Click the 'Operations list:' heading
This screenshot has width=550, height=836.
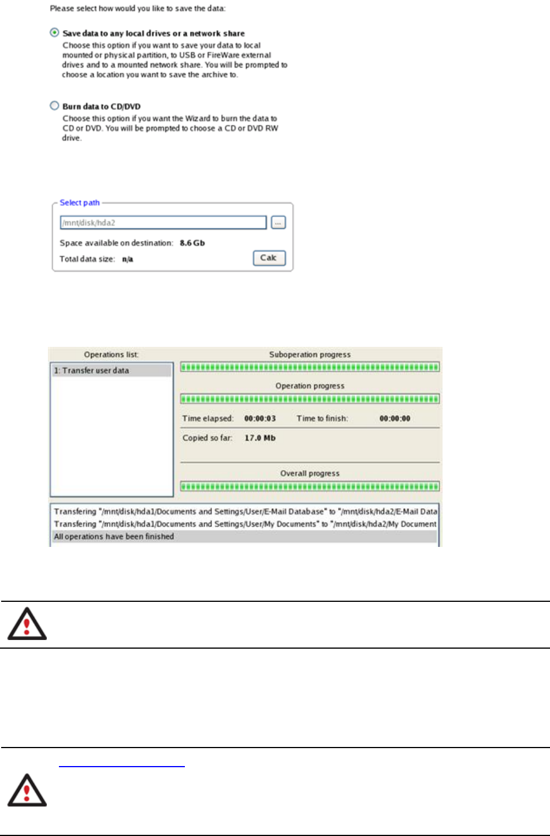[x=112, y=354]
